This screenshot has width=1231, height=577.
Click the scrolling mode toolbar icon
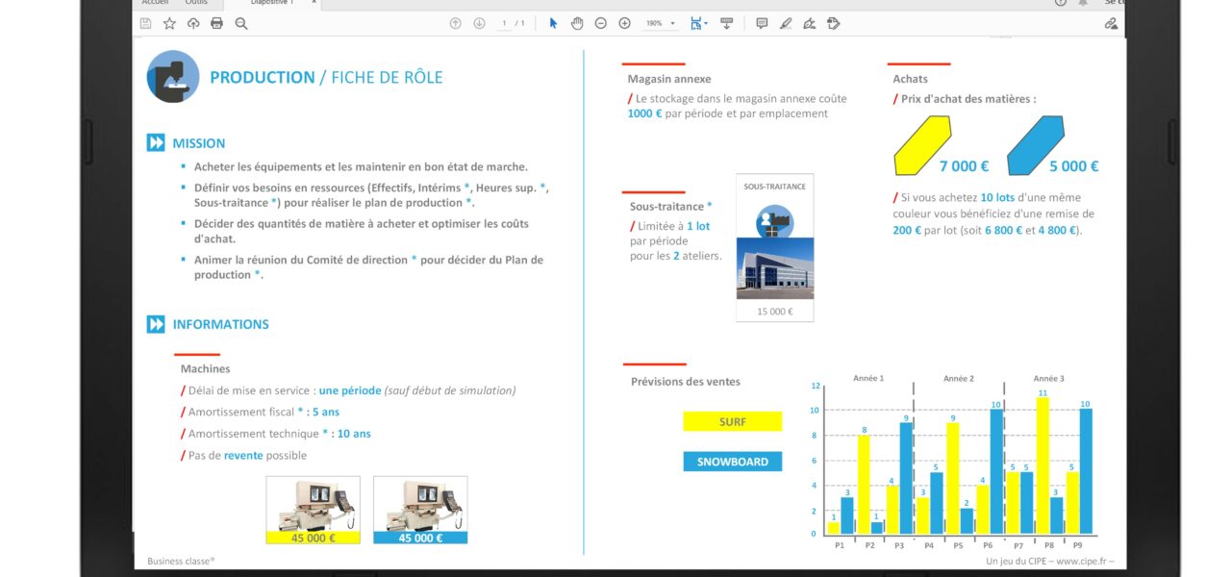click(727, 23)
